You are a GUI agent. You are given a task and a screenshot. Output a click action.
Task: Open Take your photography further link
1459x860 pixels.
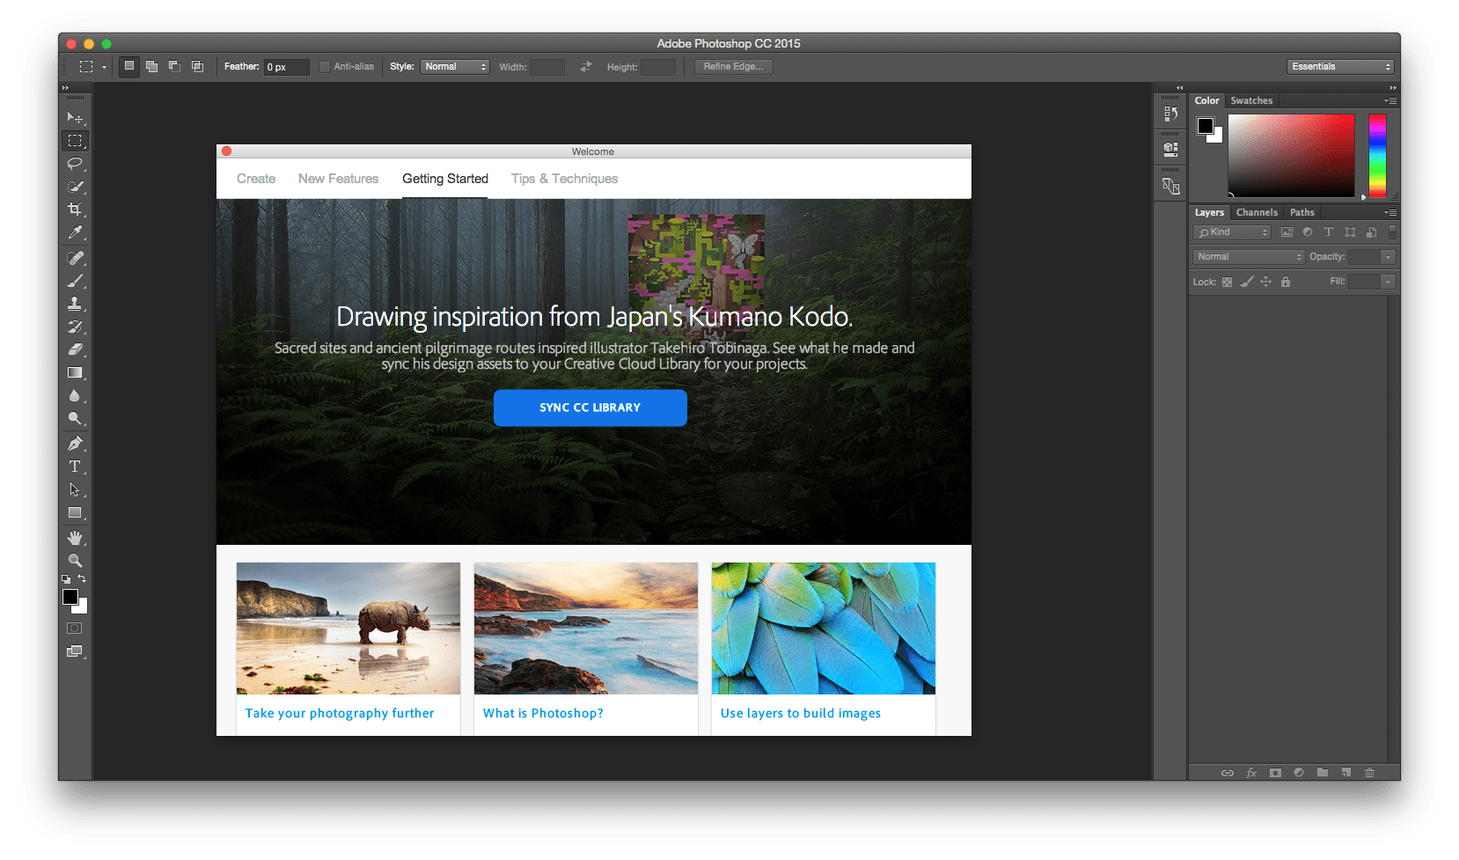click(x=340, y=714)
